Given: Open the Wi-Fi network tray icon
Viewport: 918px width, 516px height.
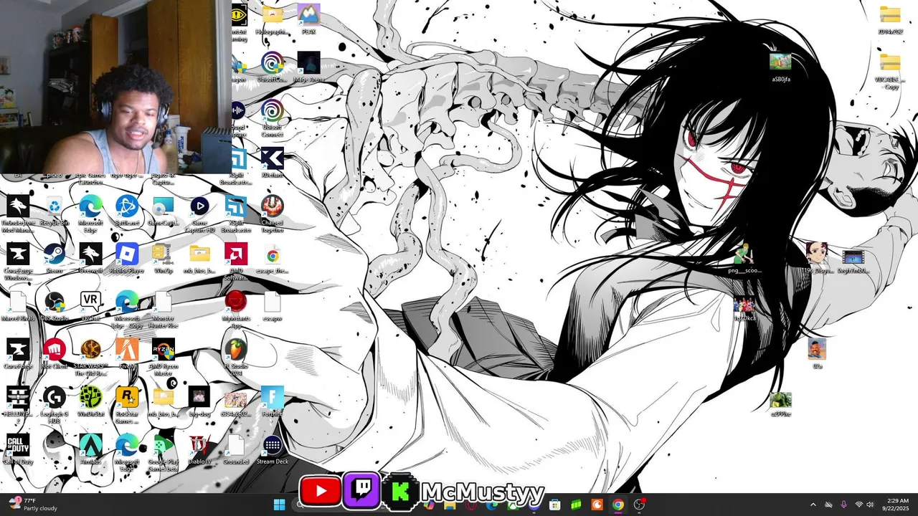Looking at the screenshot, I should [x=858, y=505].
